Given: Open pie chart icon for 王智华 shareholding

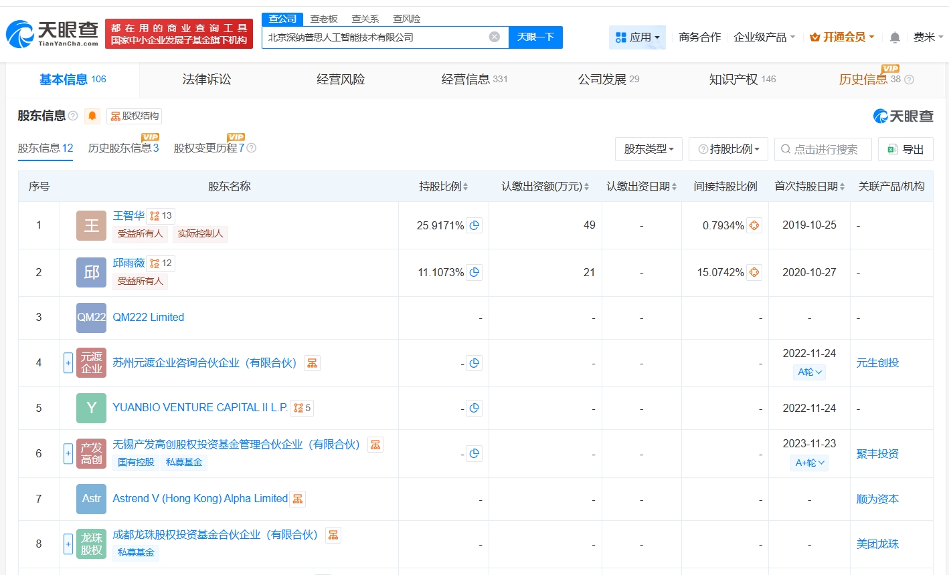Looking at the screenshot, I should click(474, 225).
